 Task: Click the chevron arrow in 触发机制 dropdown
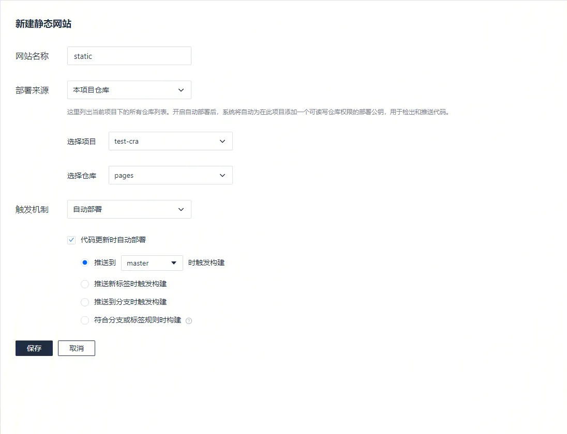point(181,209)
